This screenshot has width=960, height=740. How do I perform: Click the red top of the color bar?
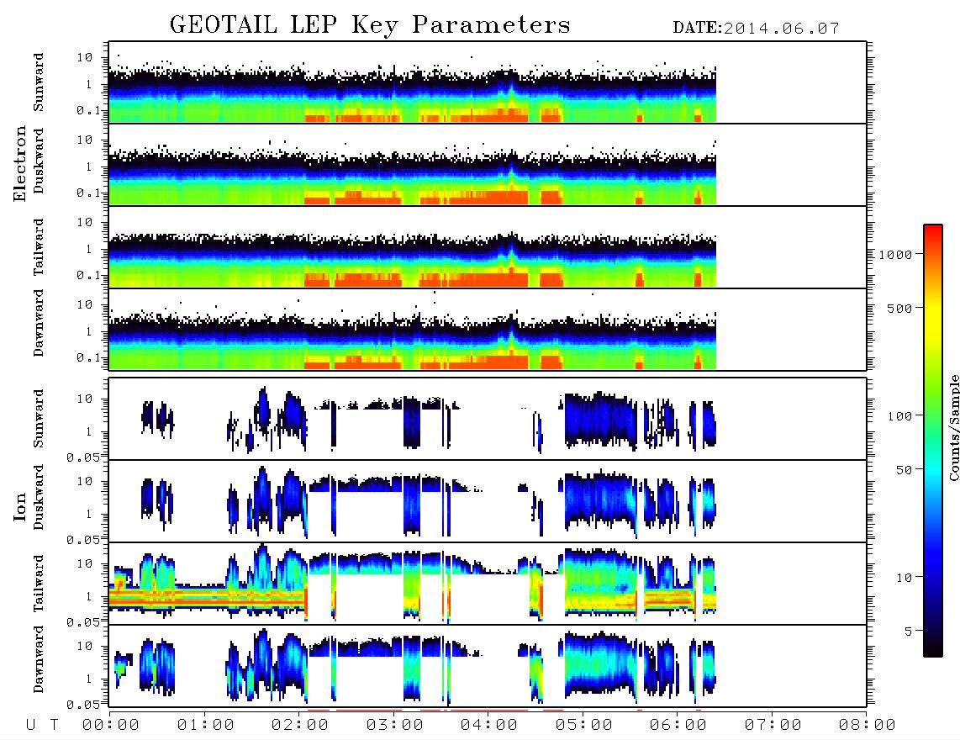click(933, 230)
